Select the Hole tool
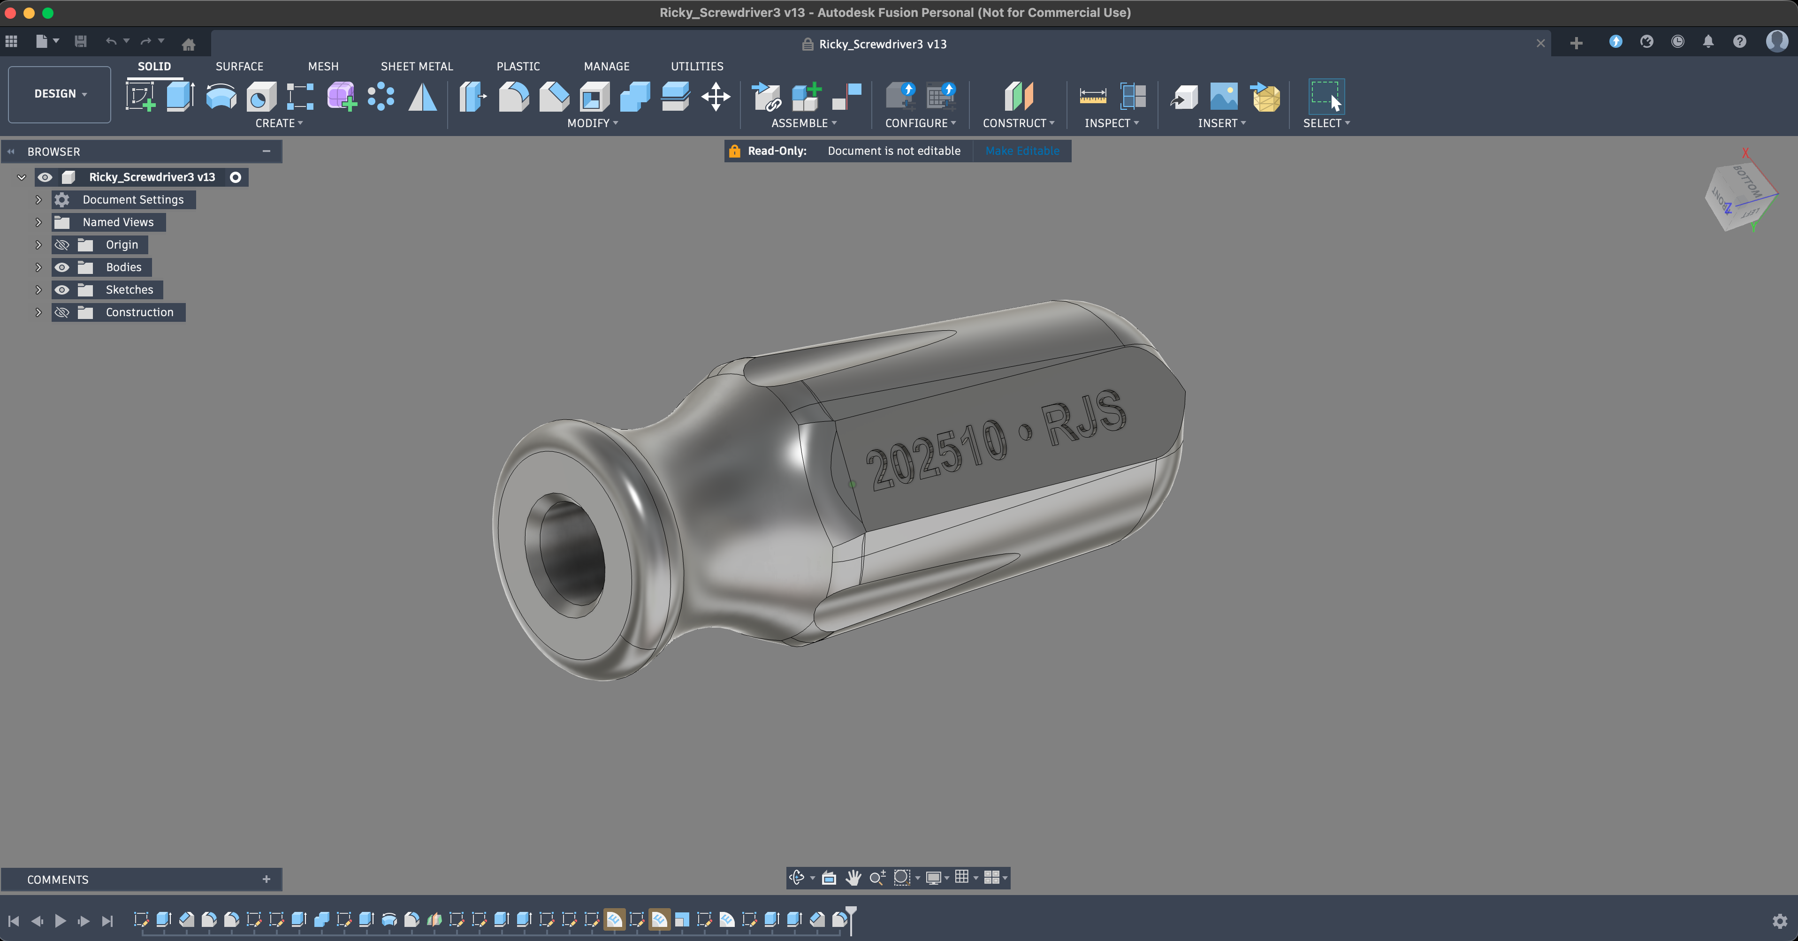Screen dimensions: 1798x941 point(261,96)
